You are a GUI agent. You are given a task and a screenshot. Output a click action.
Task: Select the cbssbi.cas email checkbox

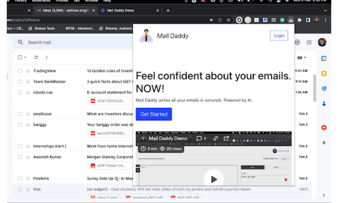pos(20,92)
